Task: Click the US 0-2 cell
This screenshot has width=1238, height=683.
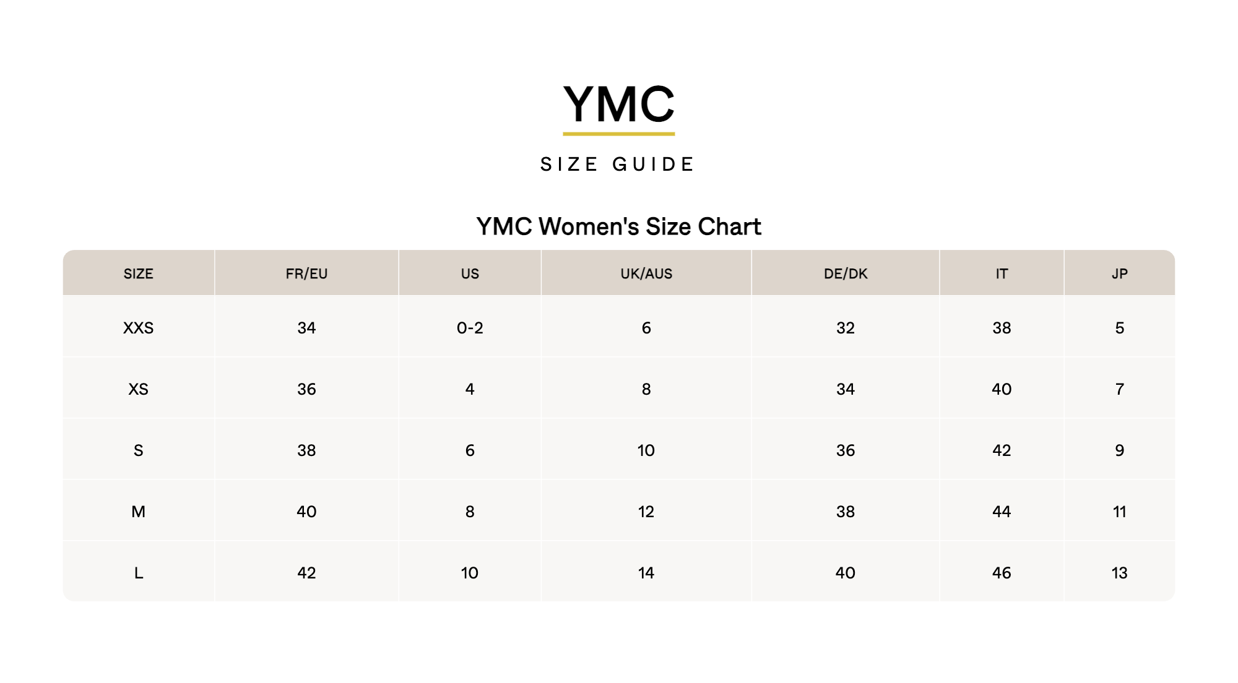Action: point(470,328)
